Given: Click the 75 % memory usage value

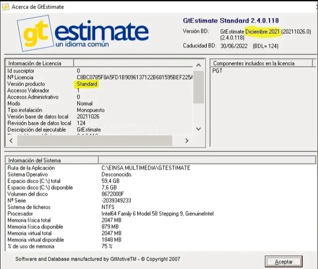Looking at the screenshot, I should click(107, 246).
